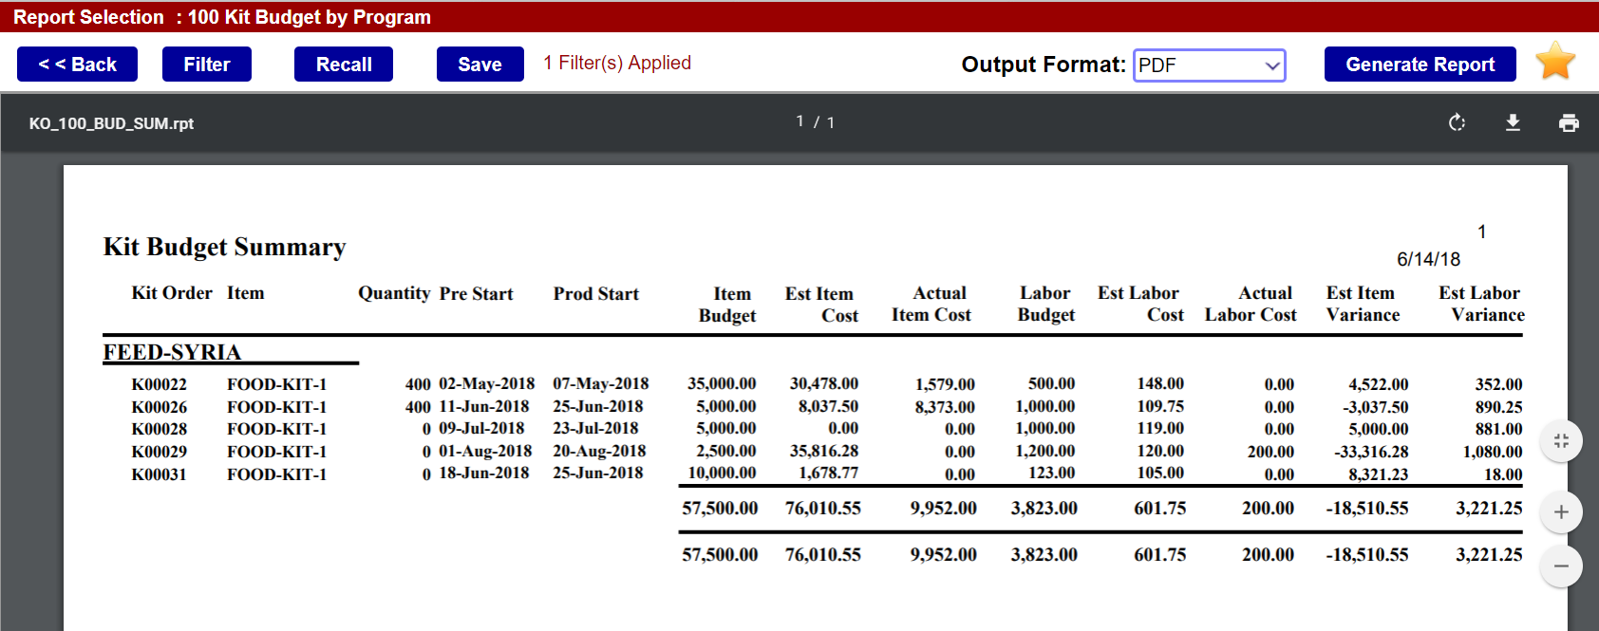Click est item variance -33,316.28
This screenshot has height=631, width=1599.
coord(1371,452)
